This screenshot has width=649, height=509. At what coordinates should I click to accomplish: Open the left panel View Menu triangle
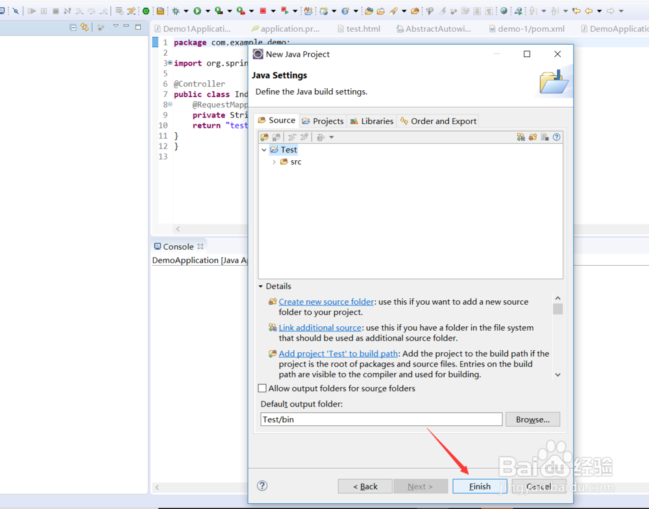116,27
